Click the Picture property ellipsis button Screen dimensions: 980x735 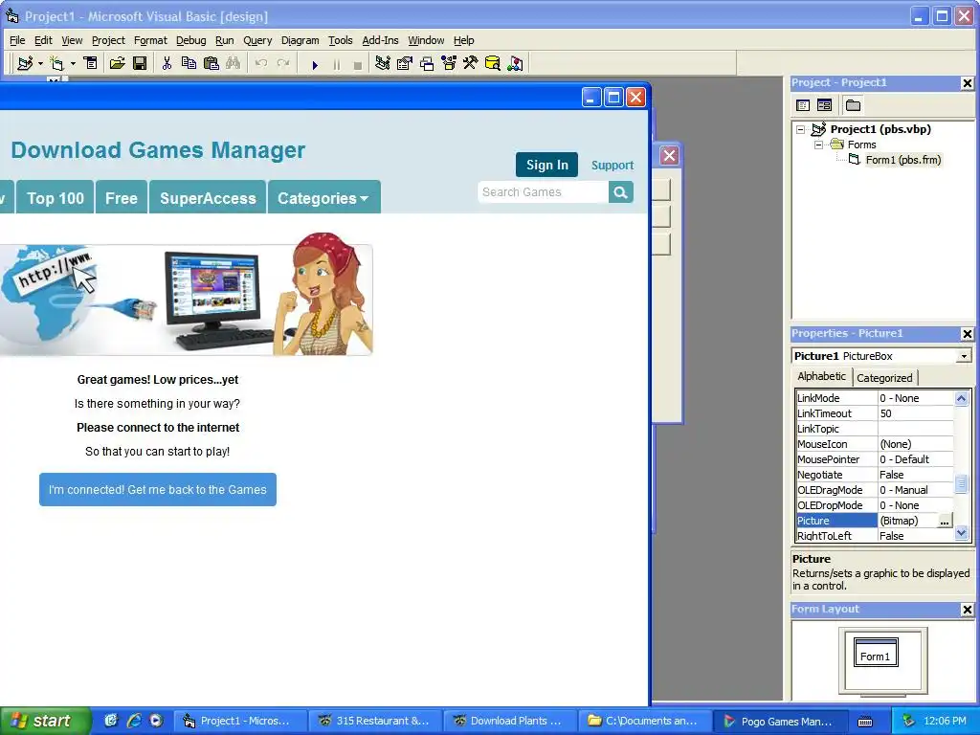click(x=945, y=522)
